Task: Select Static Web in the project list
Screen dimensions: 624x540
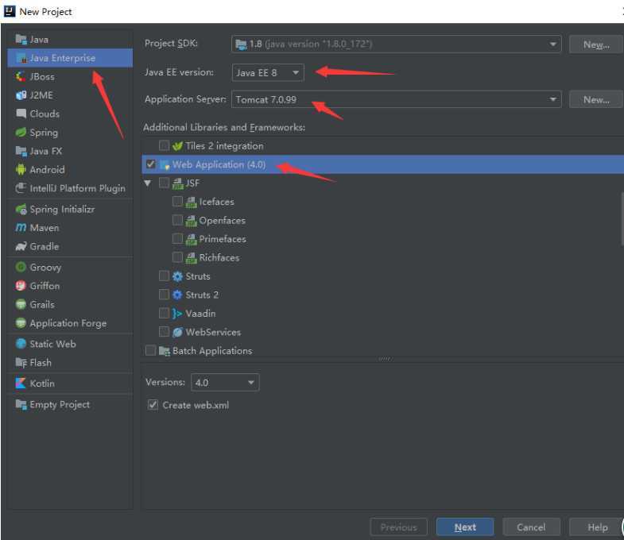Action: click(x=70, y=344)
